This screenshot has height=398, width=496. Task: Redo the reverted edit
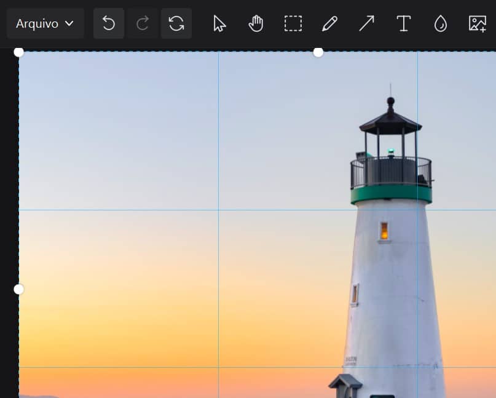pyautogui.click(x=143, y=23)
